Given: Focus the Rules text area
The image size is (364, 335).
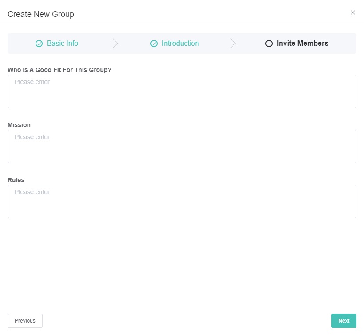Looking at the screenshot, I should [182, 201].
